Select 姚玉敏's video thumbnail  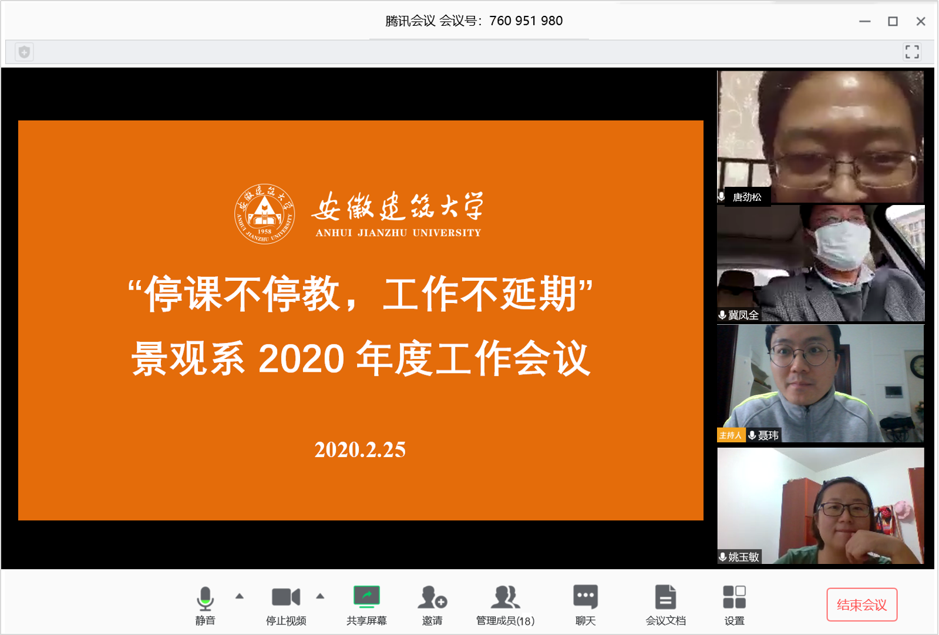[820, 505]
